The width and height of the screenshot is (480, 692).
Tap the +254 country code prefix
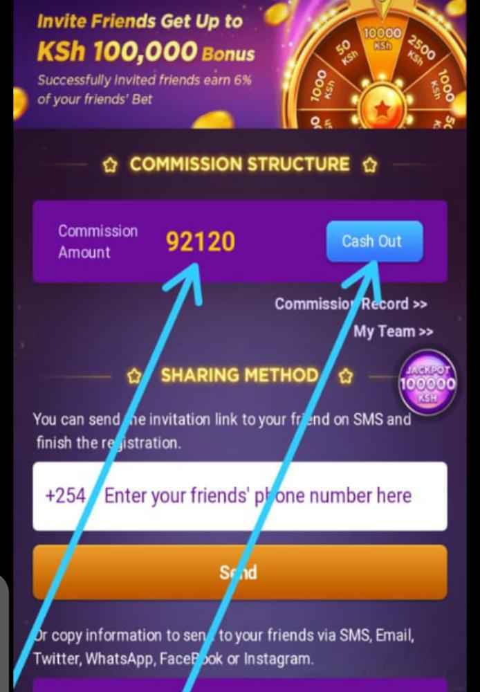(65, 496)
